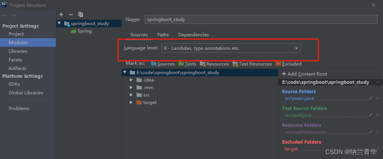The height and width of the screenshot is (159, 383).
Task: Select Modules in settings sidebar
Action: tap(28, 42)
